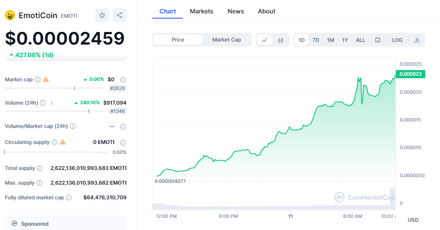Click the Market cap rank slider bar
The height and width of the screenshot is (230, 440).
pyautogui.click(x=54, y=88)
